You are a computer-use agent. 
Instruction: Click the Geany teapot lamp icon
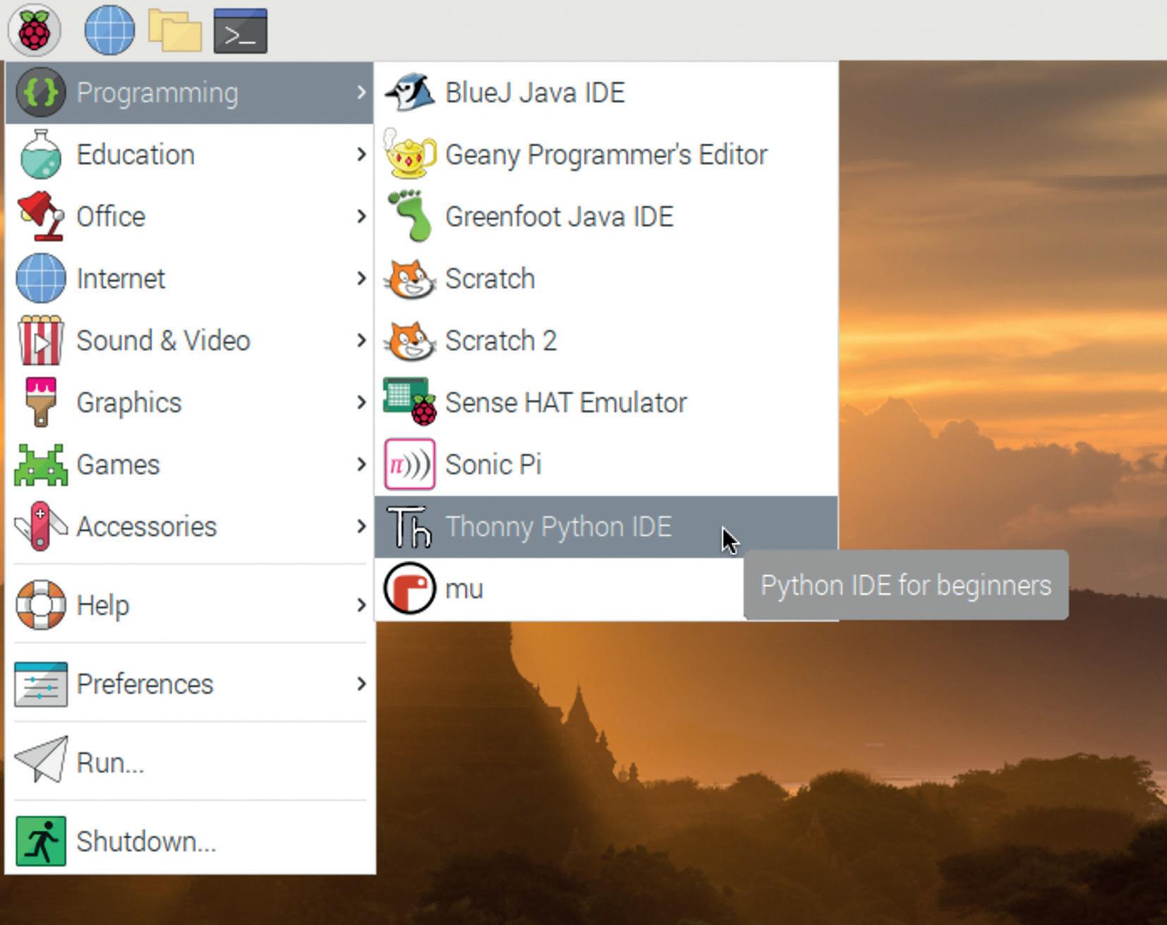click(x=410, y=153)
